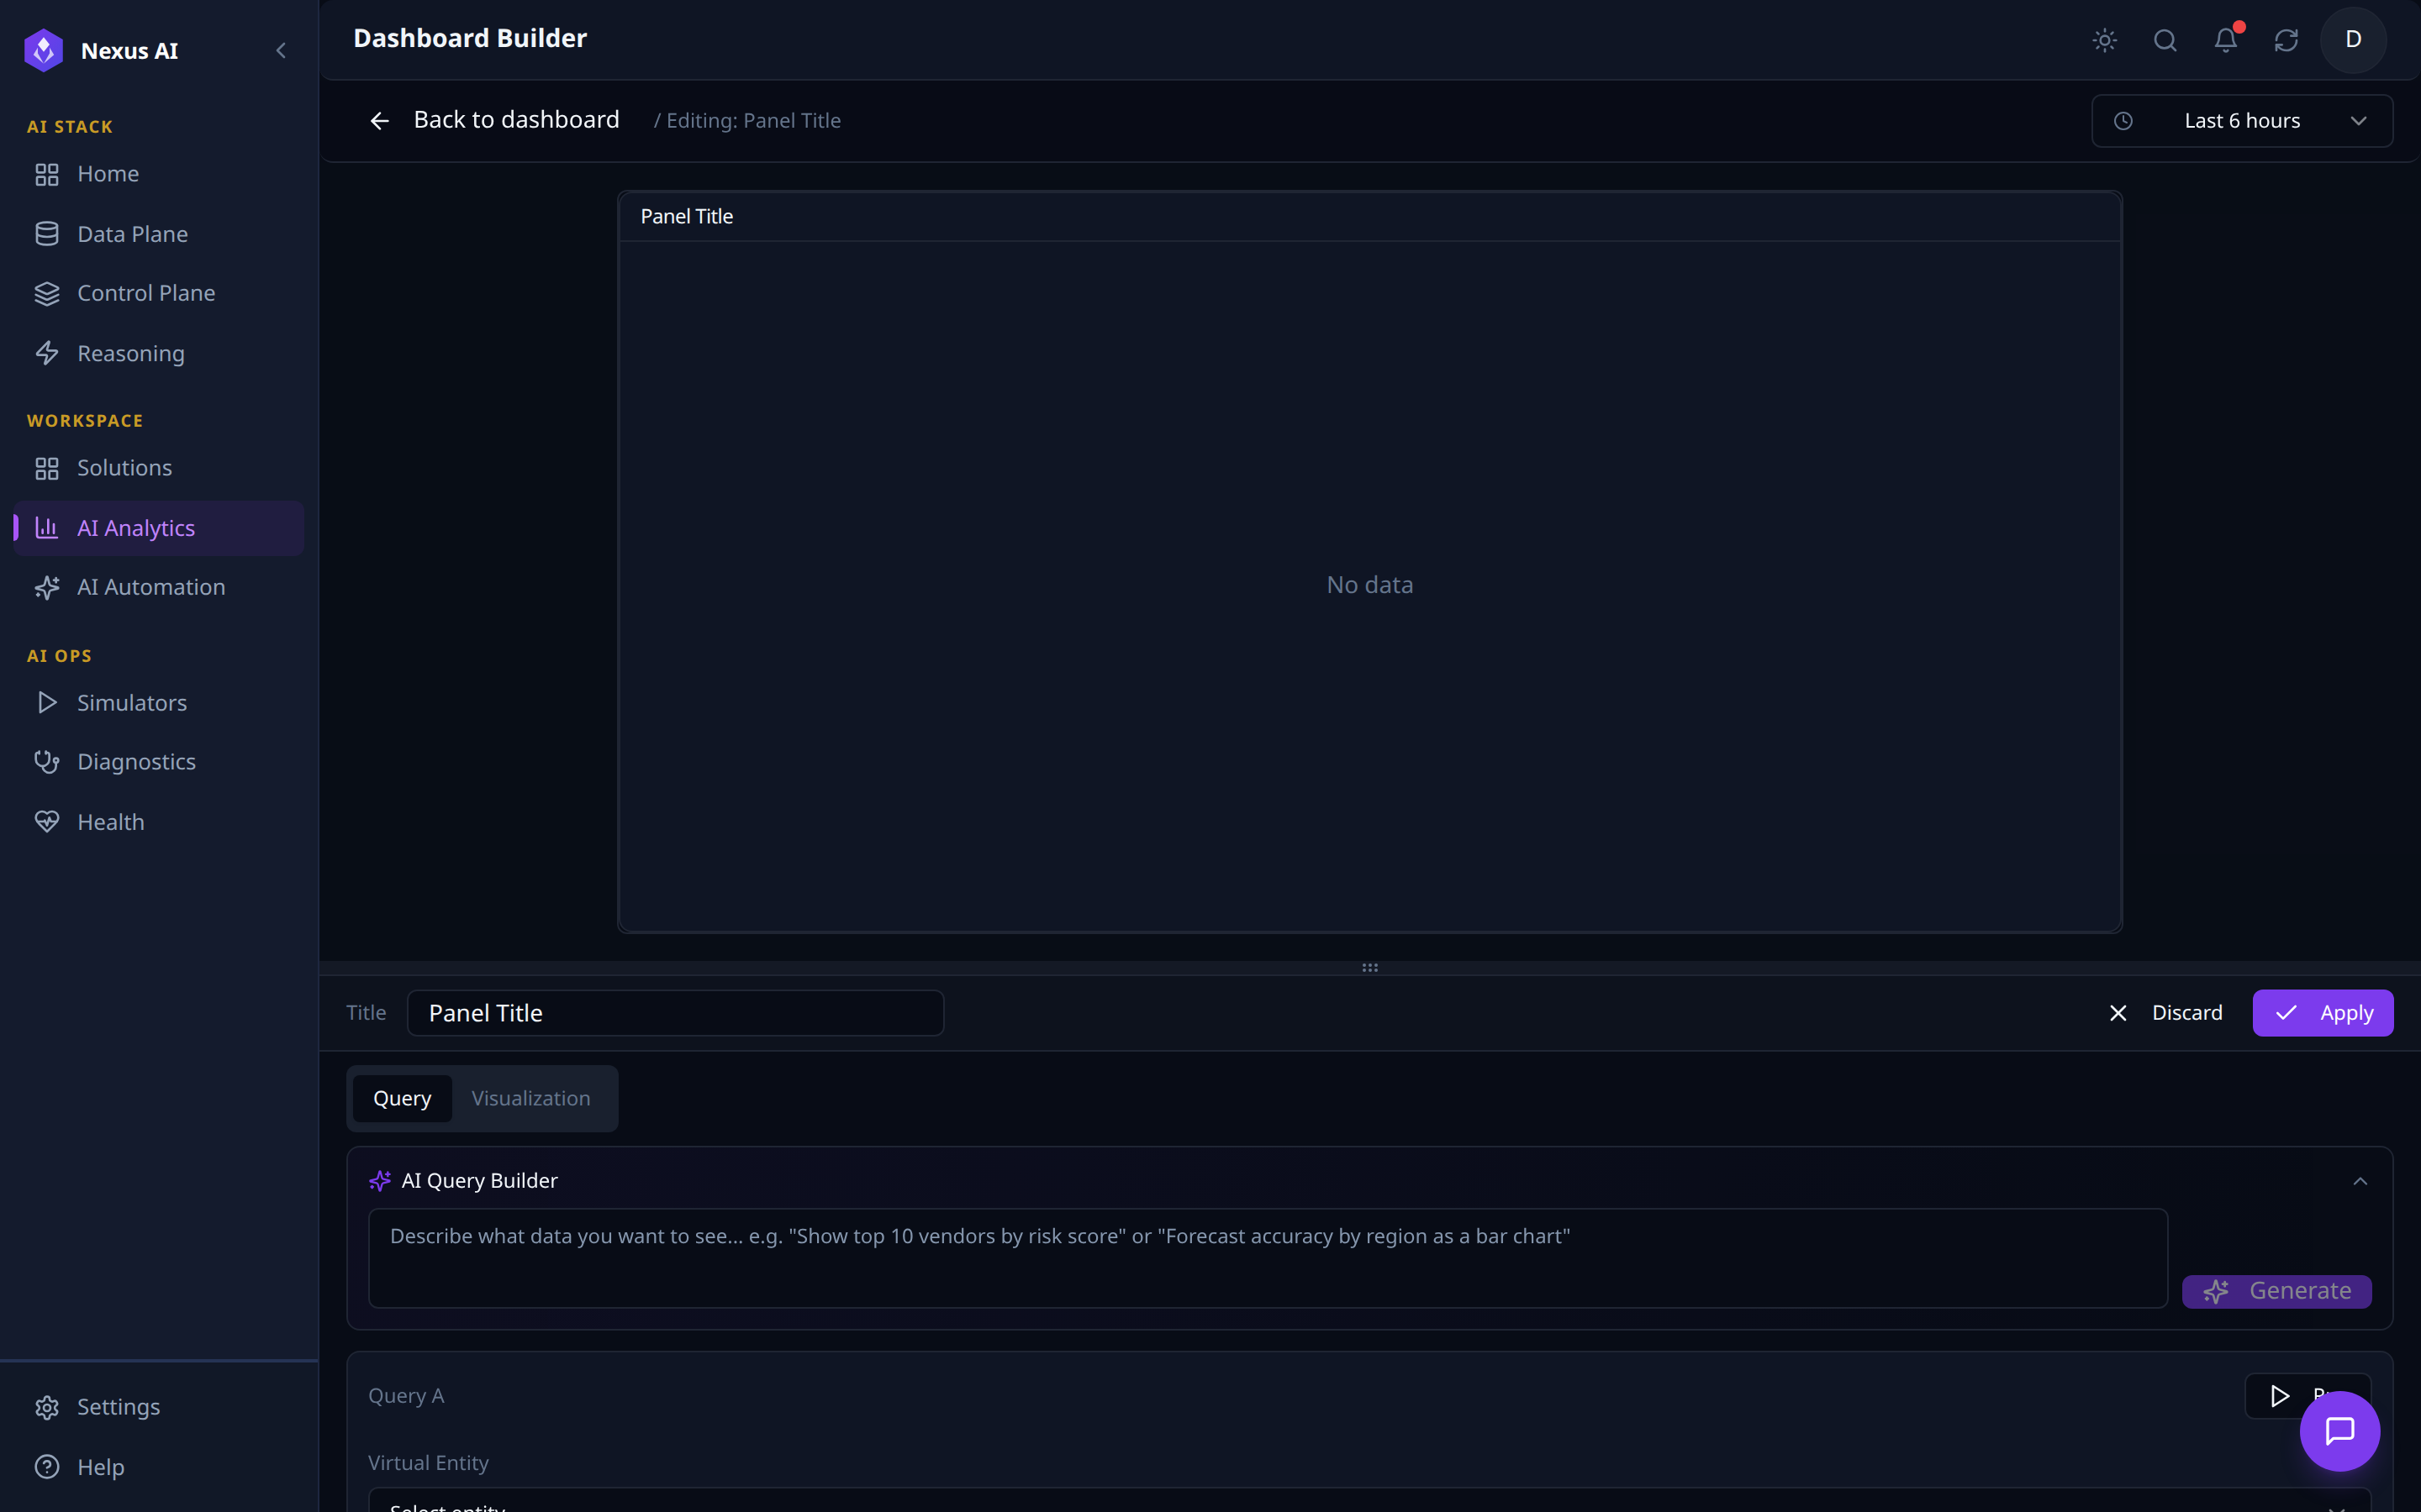2421x1512 pixels.
Task: Open the Simulators label
Action: click(x=132, y=702)
